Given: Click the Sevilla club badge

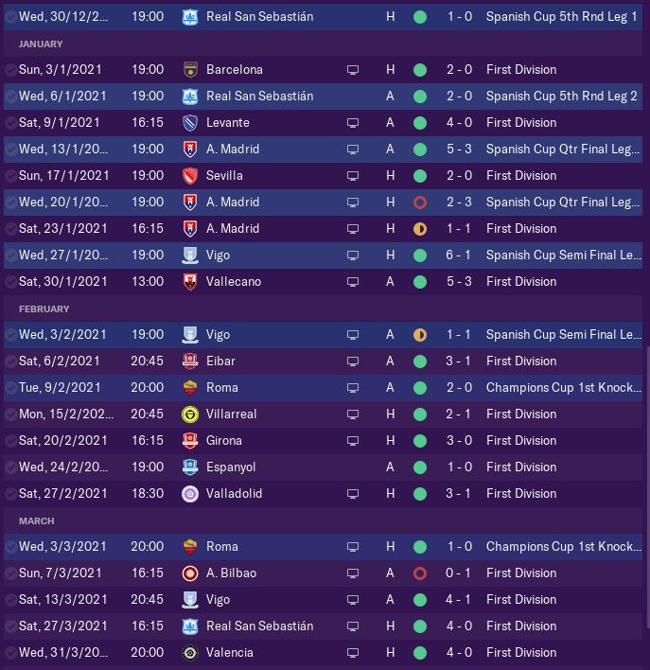Looking at the screenshot, I should [189, 176].
